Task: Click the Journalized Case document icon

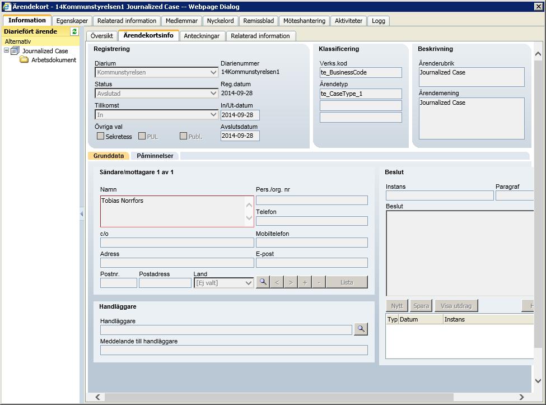Action: 15,51
